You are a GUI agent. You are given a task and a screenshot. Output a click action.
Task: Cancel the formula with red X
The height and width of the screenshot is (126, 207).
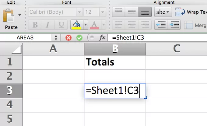[x=68, y=38]
